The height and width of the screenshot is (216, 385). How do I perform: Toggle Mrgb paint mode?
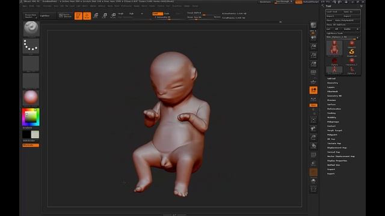pyautogui.click(x=120, y=14)
